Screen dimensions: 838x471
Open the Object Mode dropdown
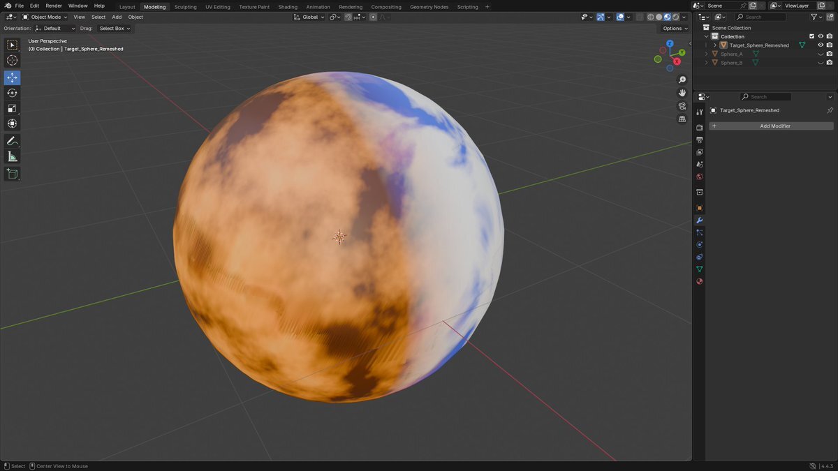point(45,17)
